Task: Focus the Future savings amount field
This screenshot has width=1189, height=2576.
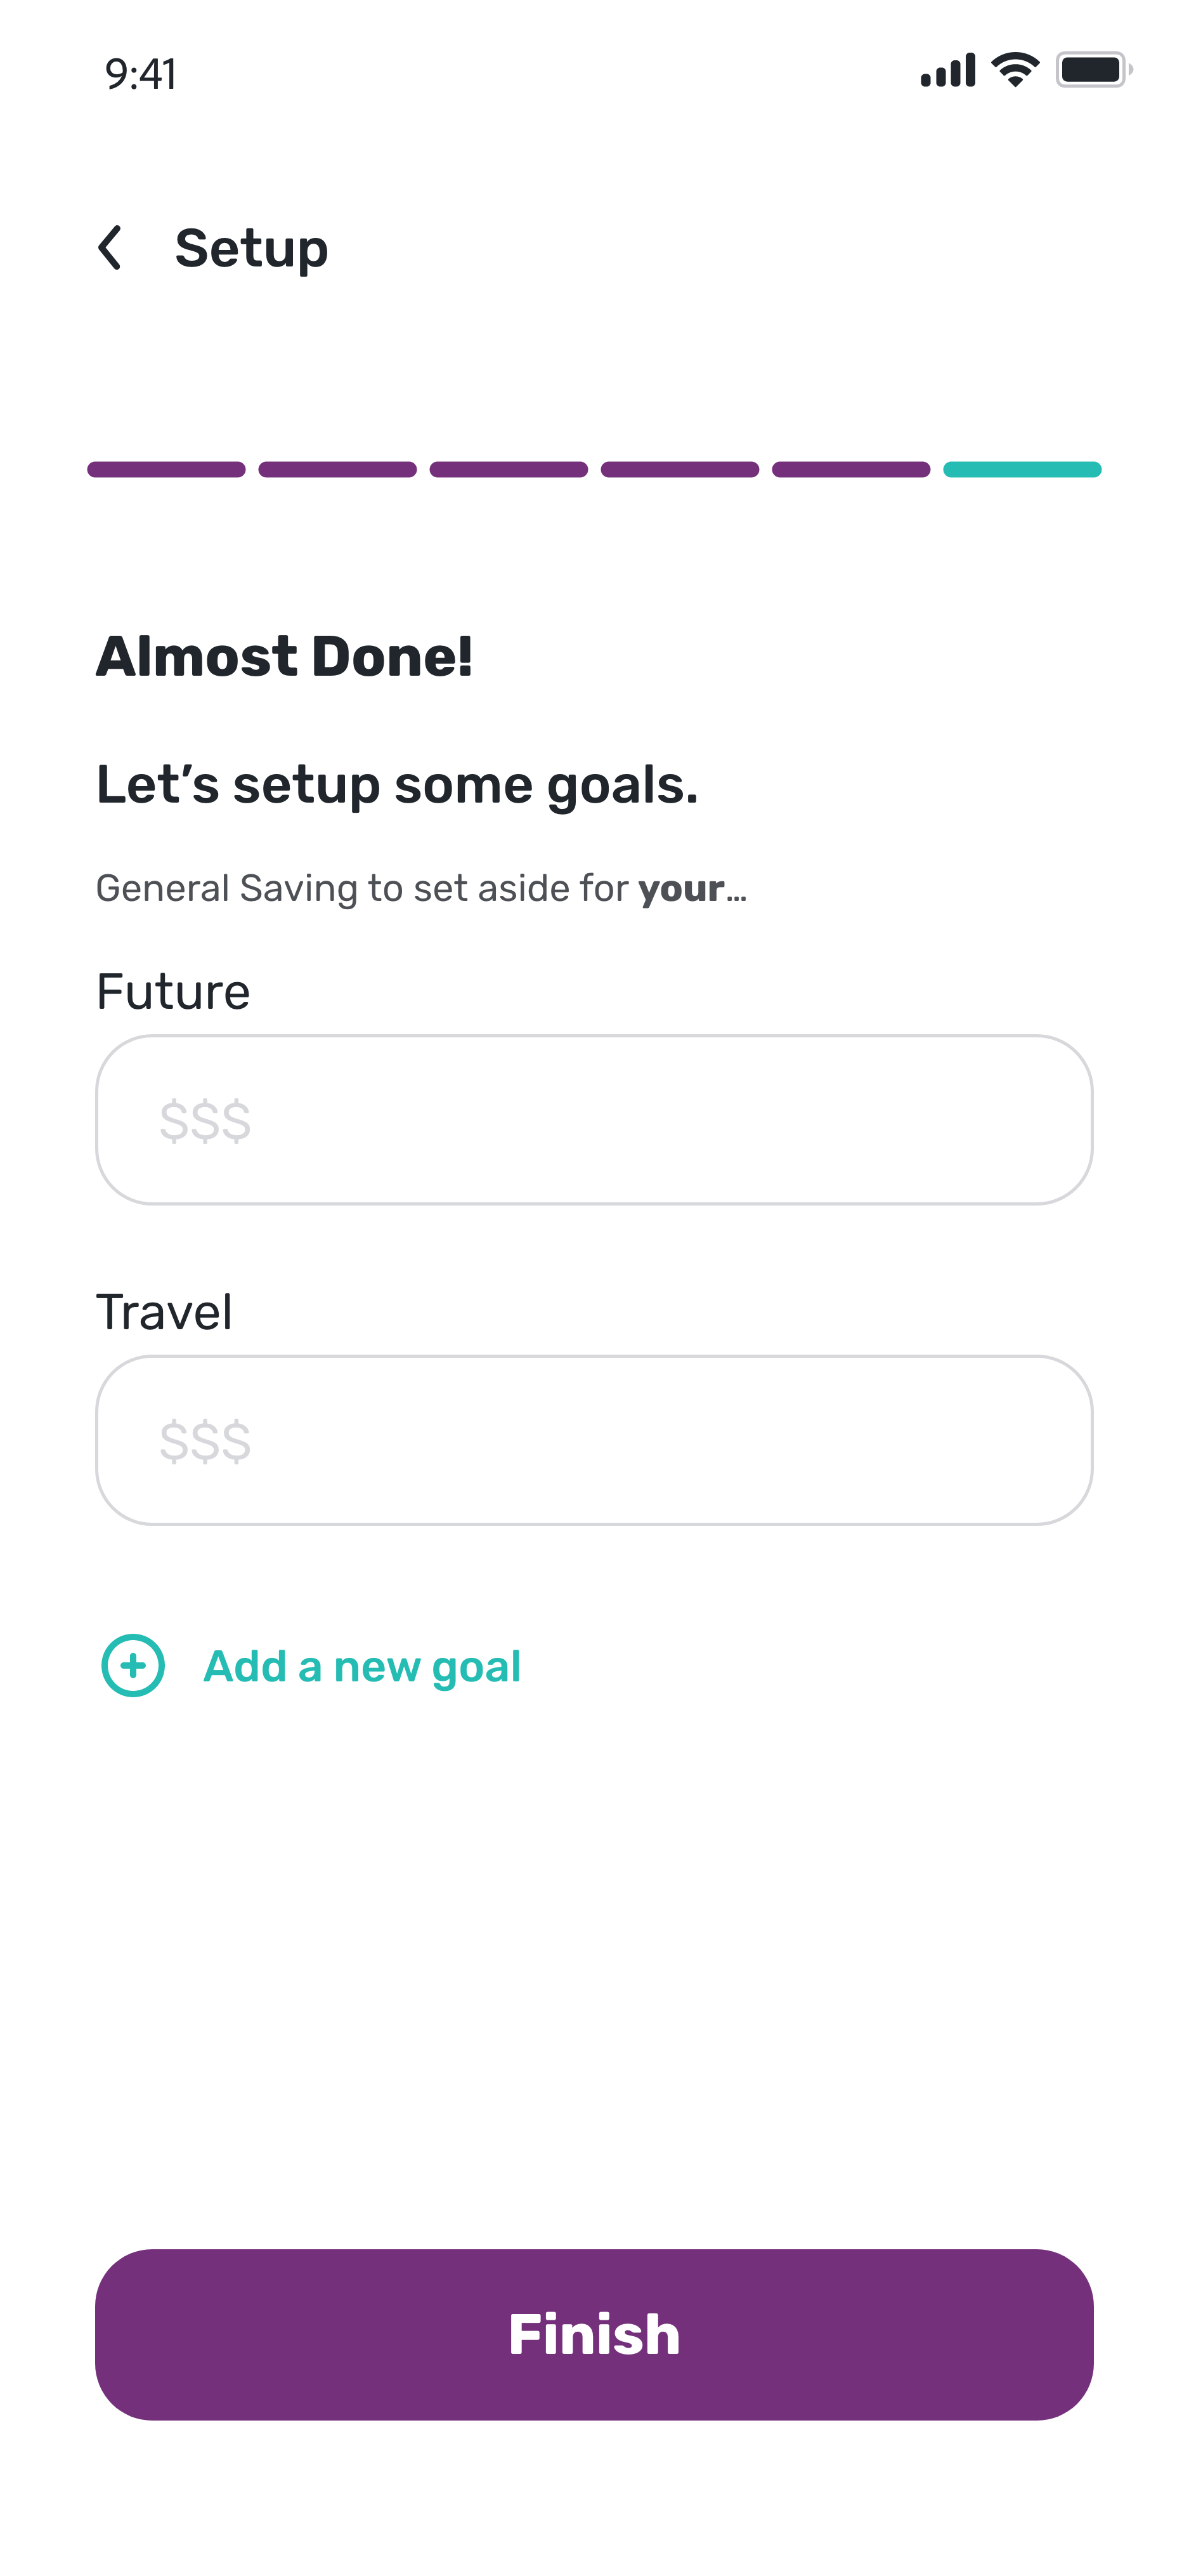Action: (x=594, y=1120)
